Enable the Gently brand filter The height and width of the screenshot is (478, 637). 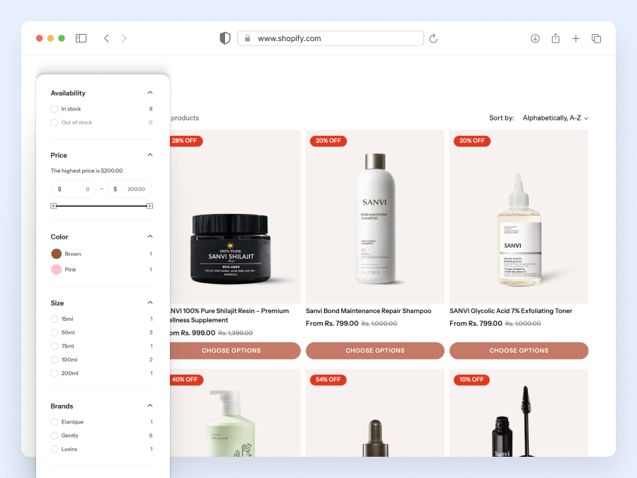(x=54, y=435)
